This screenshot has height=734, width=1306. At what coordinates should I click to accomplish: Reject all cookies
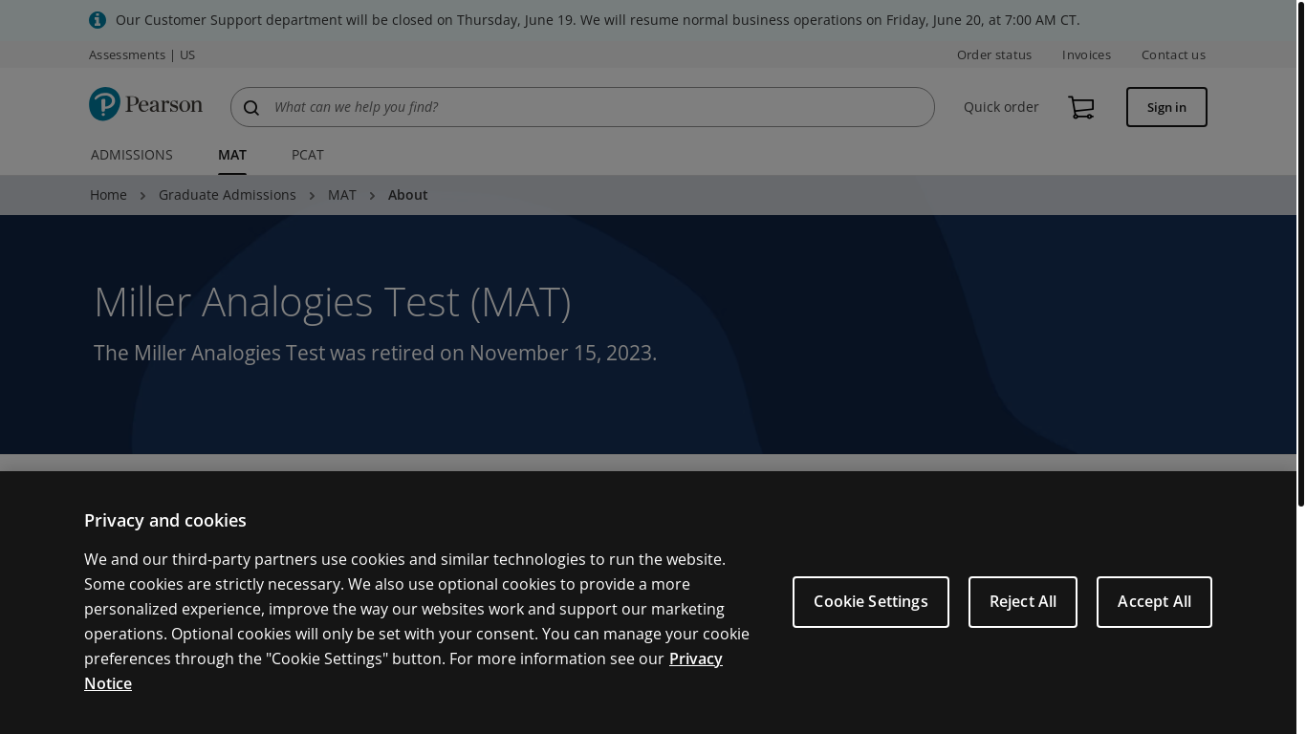[x=1022, y=602]
